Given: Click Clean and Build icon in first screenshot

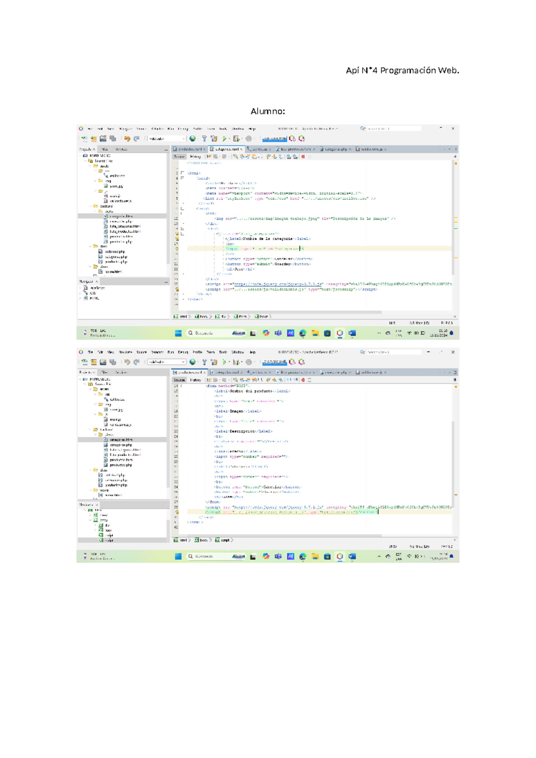Looking at the screenshot, I should (214, 139).
